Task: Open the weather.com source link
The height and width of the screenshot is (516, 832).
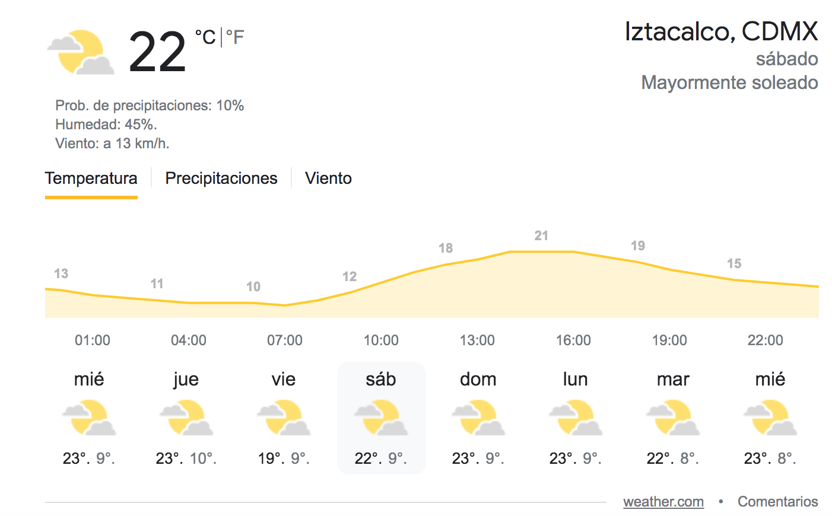Action: 663,502
